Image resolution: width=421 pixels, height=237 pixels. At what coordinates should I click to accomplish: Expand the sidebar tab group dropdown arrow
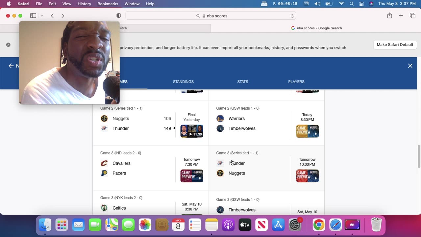pyautogui.click(x=42, y=16)
